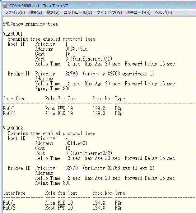Click 'Aging Time 300' under VLAN0001

[x=53, y=88]
